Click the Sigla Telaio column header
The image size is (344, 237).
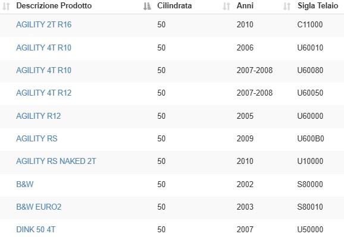[318, 6]
